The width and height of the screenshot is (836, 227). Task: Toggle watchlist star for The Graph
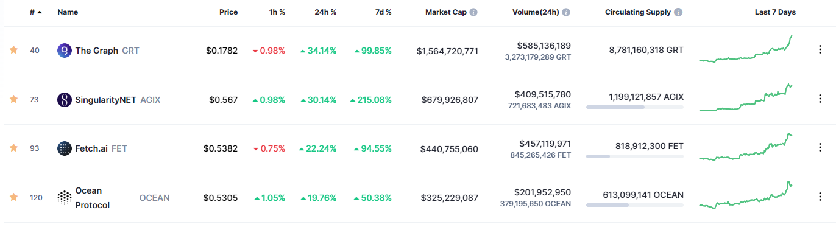pos(13,50)
